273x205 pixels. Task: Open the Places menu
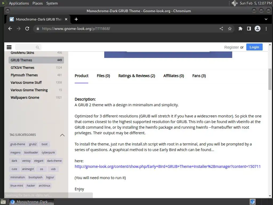(x=37, y=3)
